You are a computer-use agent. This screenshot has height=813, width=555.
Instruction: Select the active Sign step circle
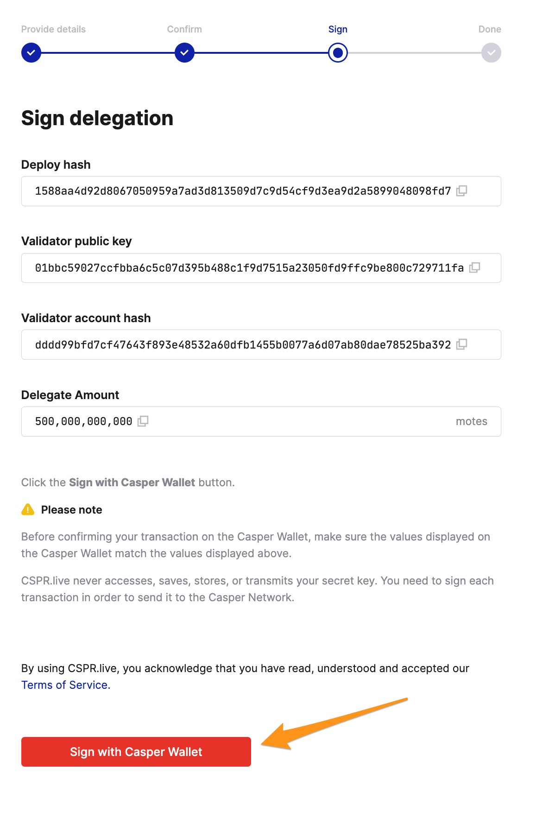point(338,53)
